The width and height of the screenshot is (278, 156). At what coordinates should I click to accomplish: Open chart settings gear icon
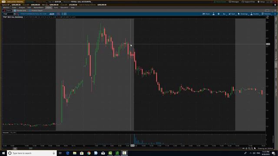click(218, 14)
